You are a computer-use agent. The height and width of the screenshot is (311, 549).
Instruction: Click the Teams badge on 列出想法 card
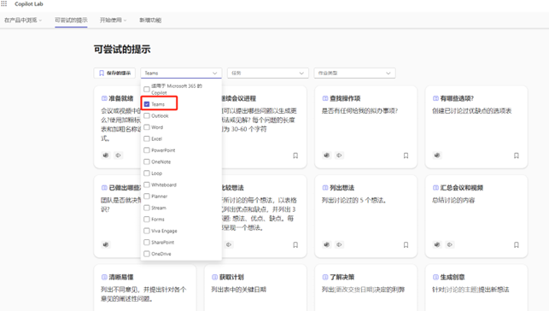[327, 244]
